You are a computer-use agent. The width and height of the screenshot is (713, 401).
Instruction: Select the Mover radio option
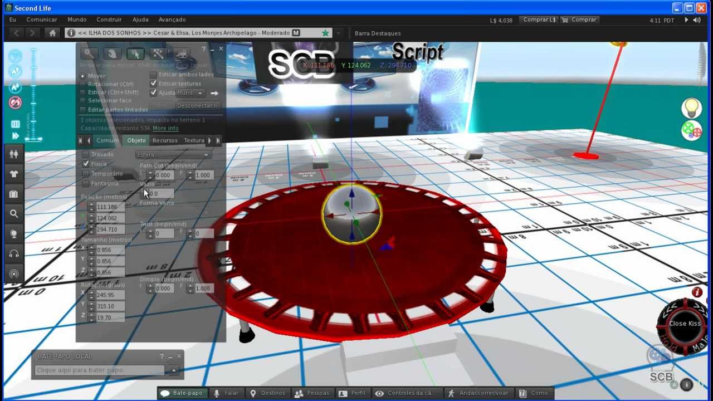click(x=83, y=76)
